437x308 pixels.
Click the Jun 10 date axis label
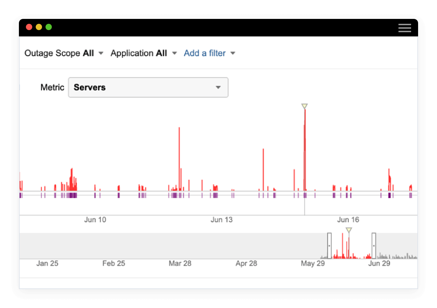pos(95,220)
